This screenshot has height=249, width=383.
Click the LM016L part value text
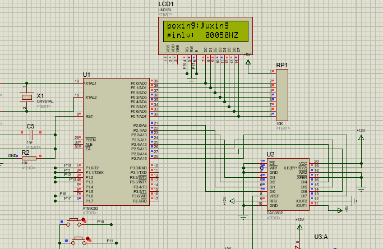pyautogui.click(x=165, y=10)
